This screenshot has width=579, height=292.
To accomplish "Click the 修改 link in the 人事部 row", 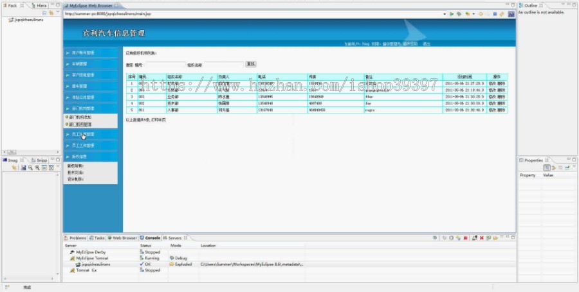I will click(x=492, y=110).
